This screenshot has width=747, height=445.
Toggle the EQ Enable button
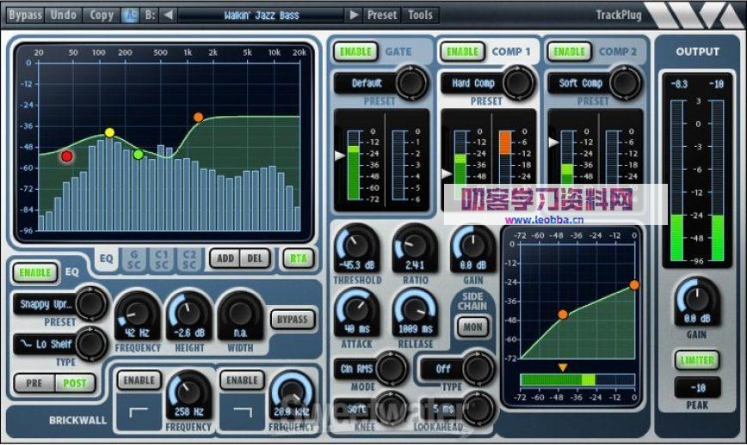point(34,273)
